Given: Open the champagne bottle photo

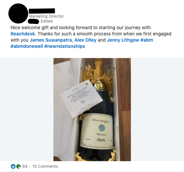Looking at the screenshot, I should (92, 110).
